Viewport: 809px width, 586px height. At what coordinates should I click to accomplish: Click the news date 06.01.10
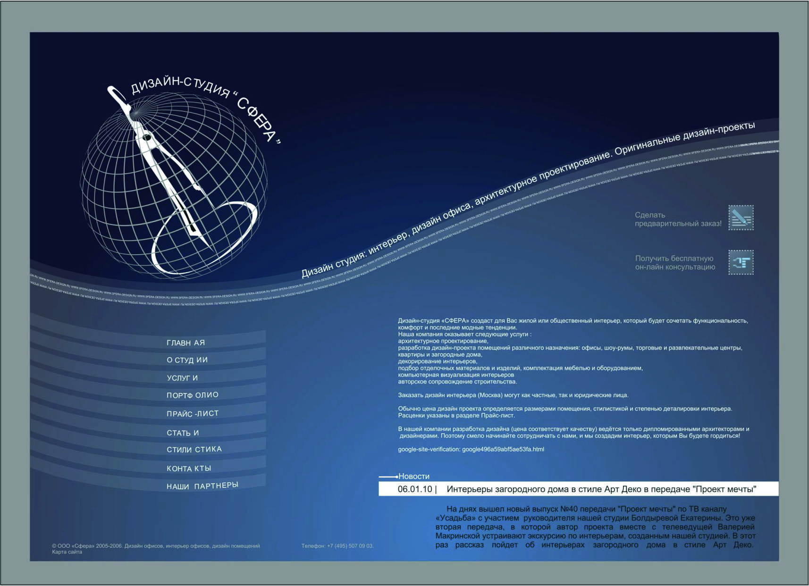(x=415, y=489)
